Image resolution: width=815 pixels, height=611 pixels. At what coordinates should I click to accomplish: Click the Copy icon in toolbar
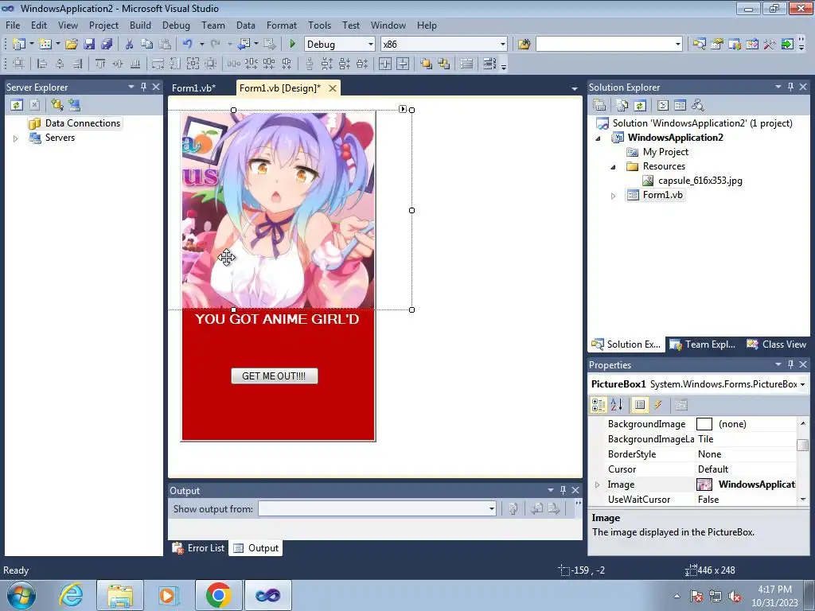(146, 45)
